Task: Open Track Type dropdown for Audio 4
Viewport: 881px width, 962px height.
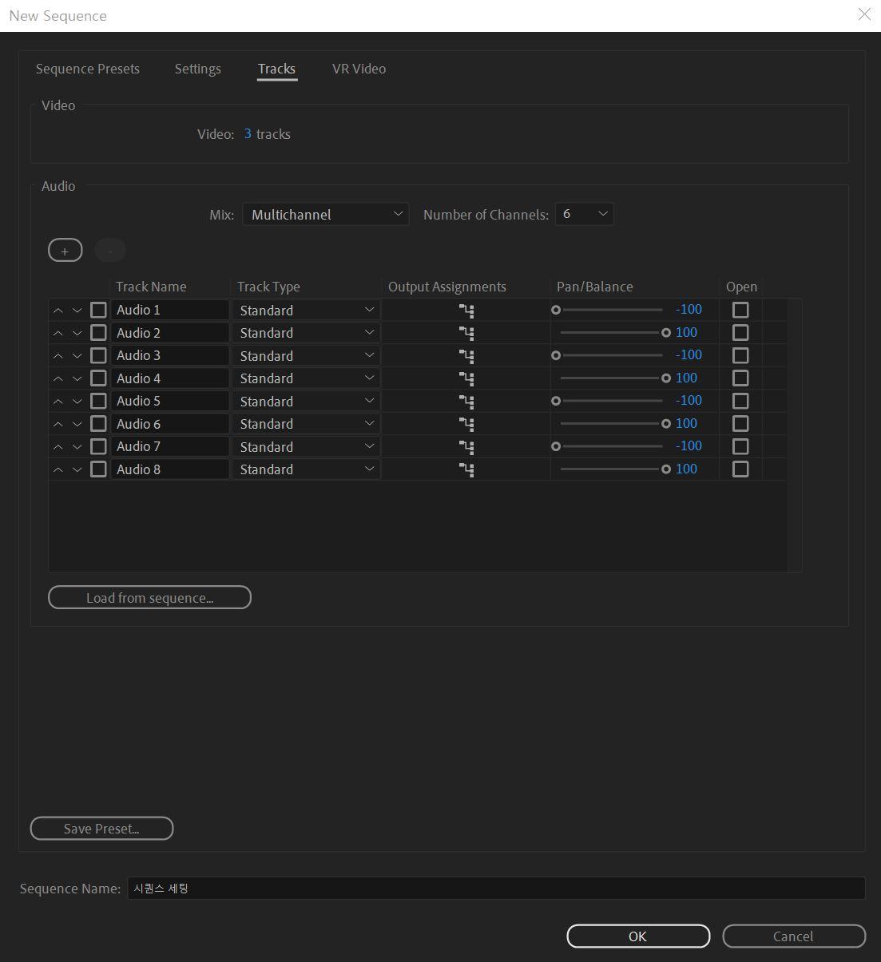Action: pyautogui.click(x=306, y=378)
